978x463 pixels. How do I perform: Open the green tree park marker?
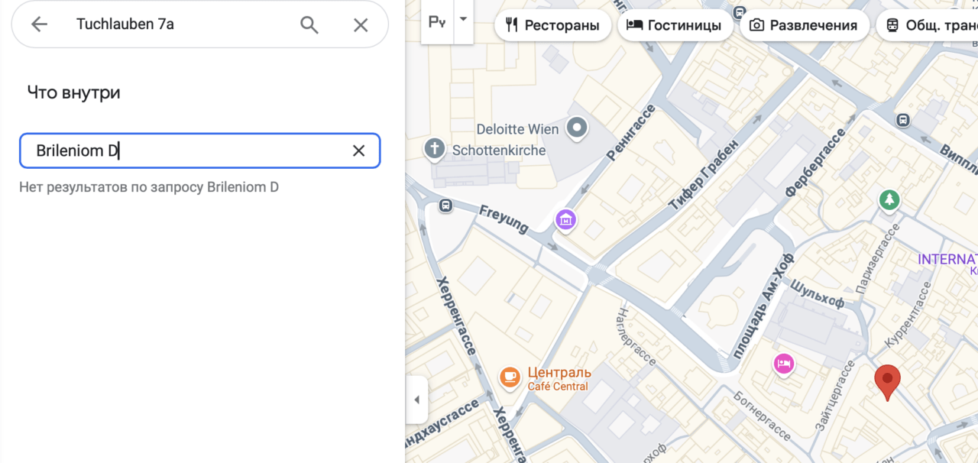(889, 201)
